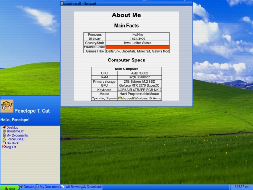Click the 'Pronouns' label cell
This screenshot has width=253, height=190.
pyautogui.click(x=95, y=35)
